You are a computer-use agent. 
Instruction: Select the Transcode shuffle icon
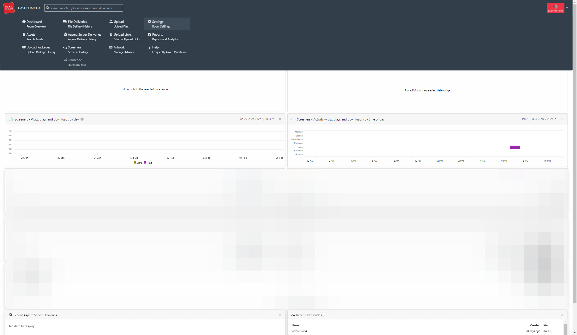click(x=65, y=60)
